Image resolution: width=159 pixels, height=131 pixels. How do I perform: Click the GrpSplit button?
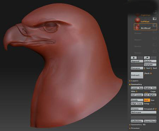coord(150,65)
